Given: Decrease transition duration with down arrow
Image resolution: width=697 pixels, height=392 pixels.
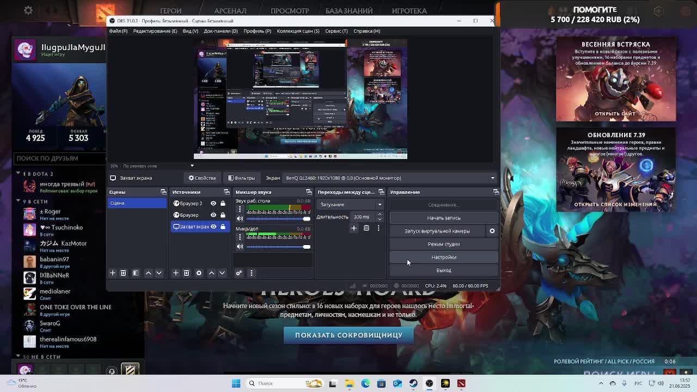Looking at the screenshot, I should pos(380,219).
